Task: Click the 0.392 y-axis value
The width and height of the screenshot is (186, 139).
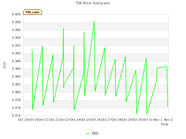Action: tap(16, 45)
